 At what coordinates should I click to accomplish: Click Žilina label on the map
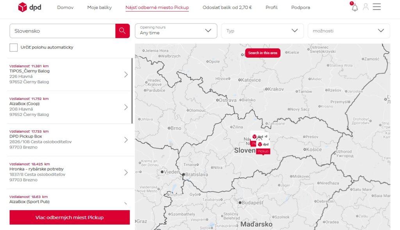click(238, 127)
